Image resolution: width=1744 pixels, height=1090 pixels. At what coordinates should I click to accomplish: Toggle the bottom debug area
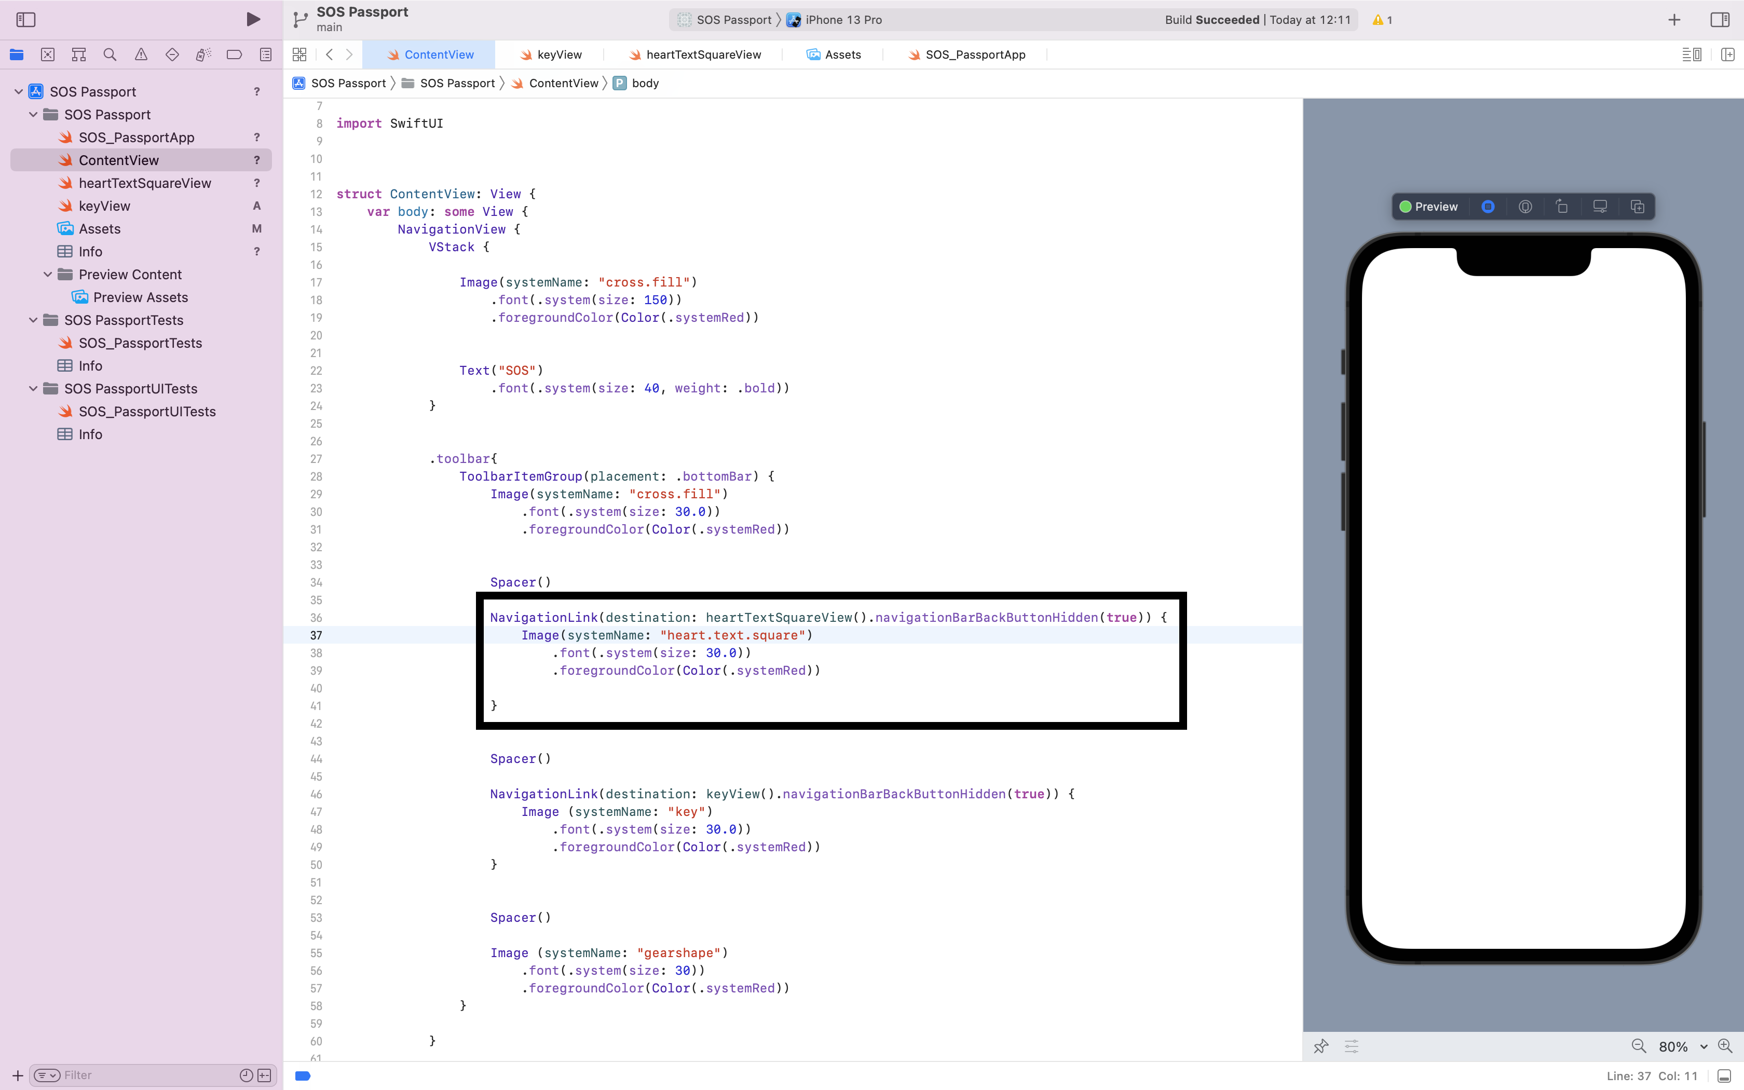click(x=1724, y=1075)
